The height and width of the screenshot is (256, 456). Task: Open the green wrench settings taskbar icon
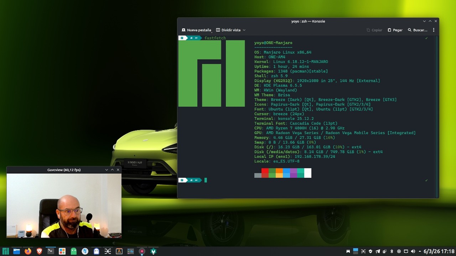coord(153,251)
